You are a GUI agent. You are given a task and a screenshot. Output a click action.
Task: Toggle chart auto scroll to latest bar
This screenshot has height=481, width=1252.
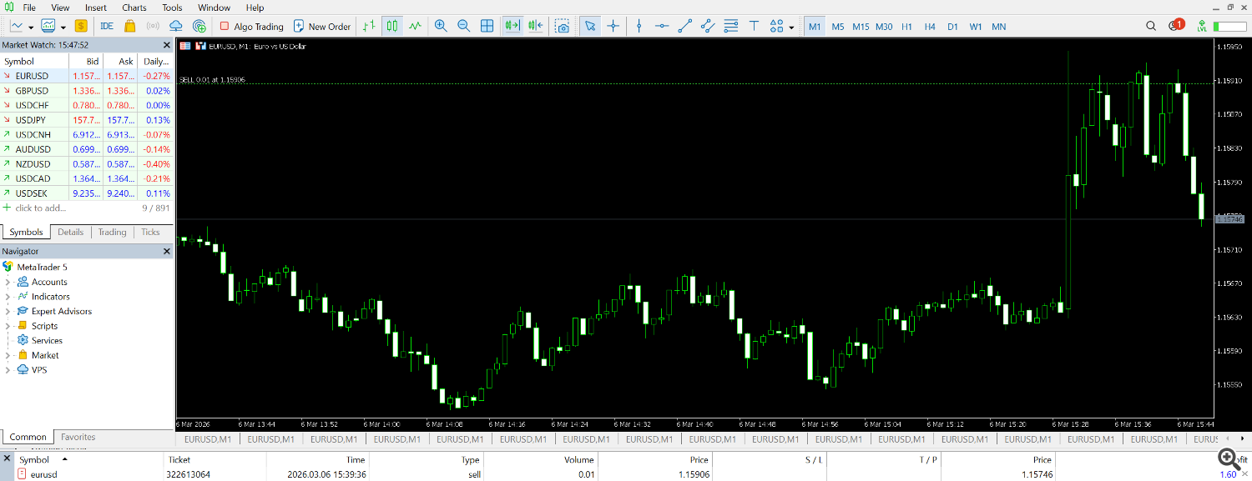(x=512, y=26)
